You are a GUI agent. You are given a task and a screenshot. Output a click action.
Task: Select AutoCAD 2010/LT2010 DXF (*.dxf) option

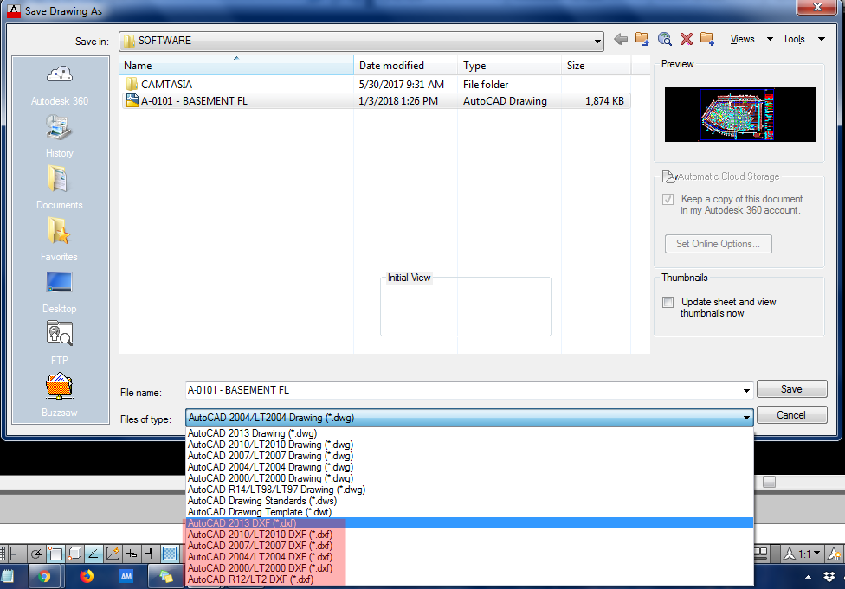[469, 535]
